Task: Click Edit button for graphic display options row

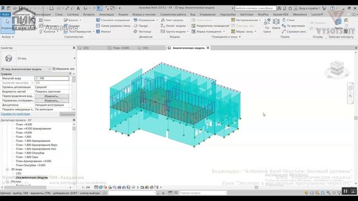Action: tap(52, 100)
